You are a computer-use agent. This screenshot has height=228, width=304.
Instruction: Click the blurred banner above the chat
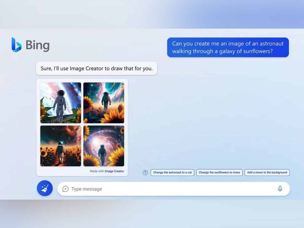pyautogui.click(x=152, y=14)
